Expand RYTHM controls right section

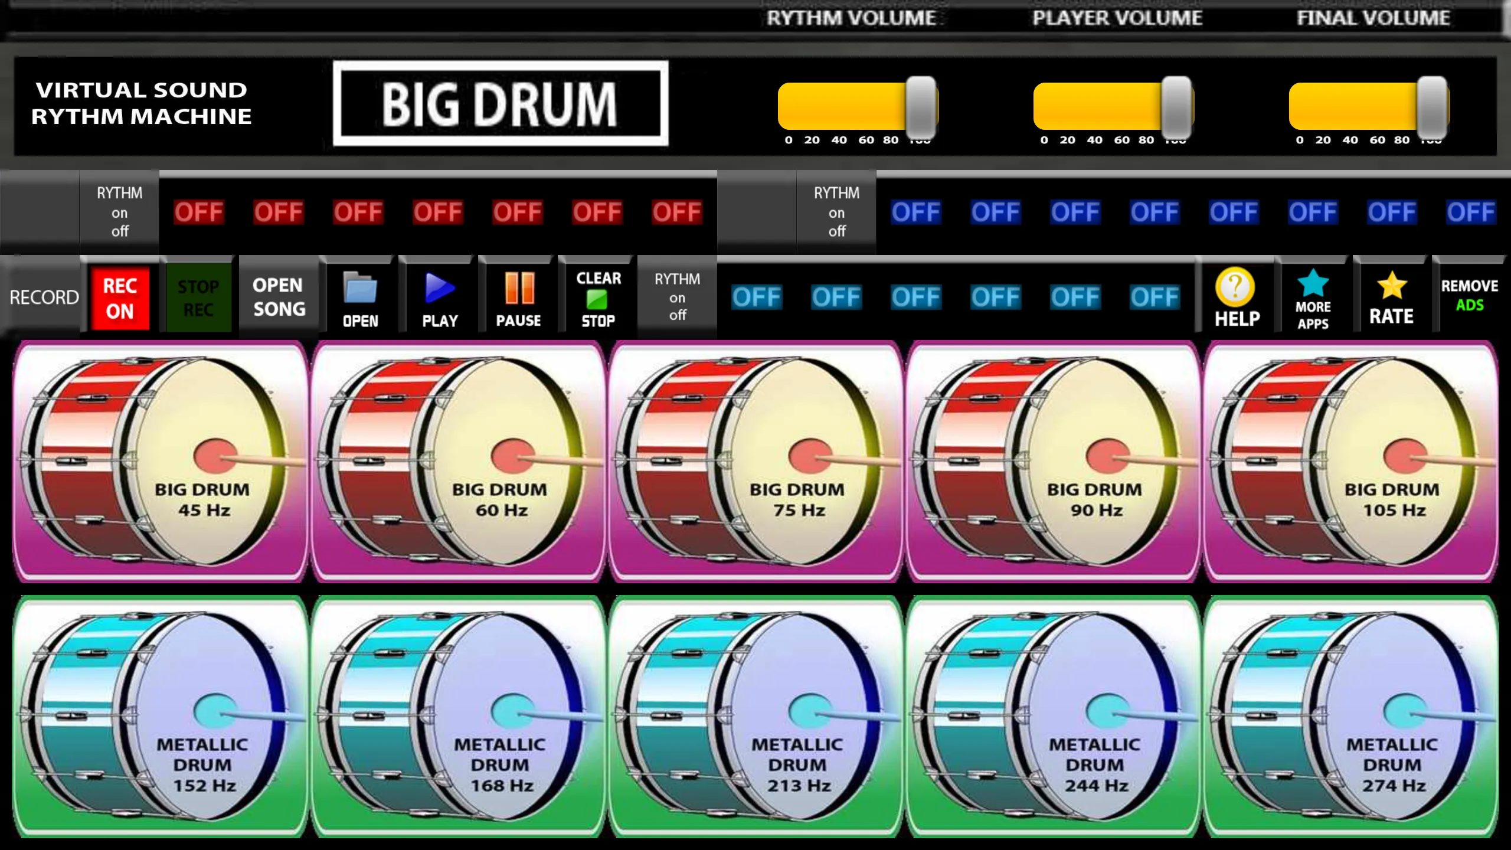(x=835, y=212)
